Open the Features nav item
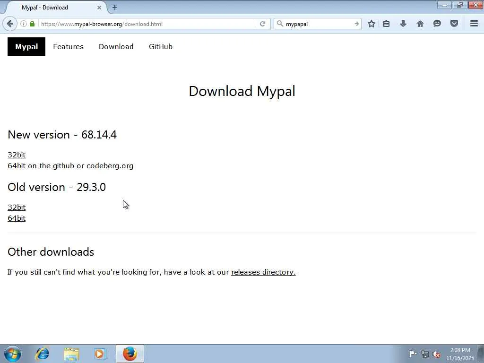This screenshot has width=484, height=363. tap(68, 47)
